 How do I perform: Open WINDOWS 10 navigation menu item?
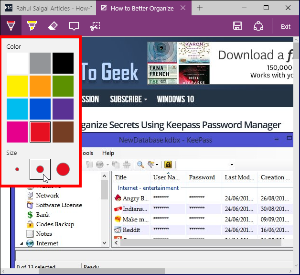point(175,99)
